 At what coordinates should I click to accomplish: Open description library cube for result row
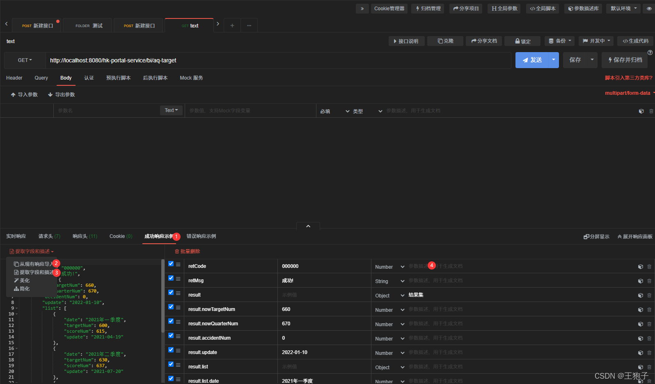point(640,295)
